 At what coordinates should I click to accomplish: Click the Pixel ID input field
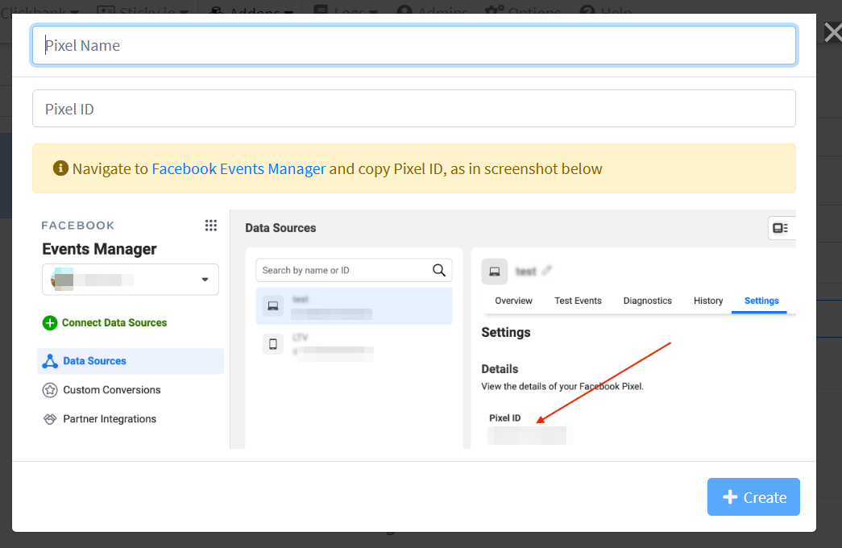pyautogui.click(x=413, y=109)
